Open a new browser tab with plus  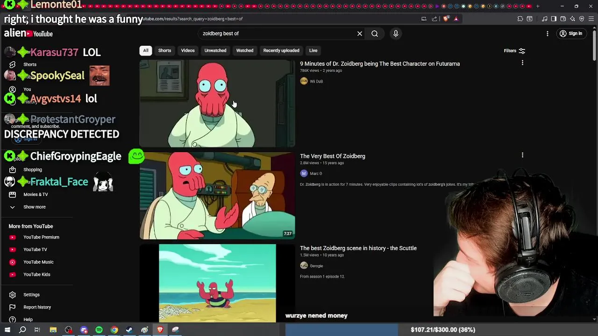tap(538, 6)
